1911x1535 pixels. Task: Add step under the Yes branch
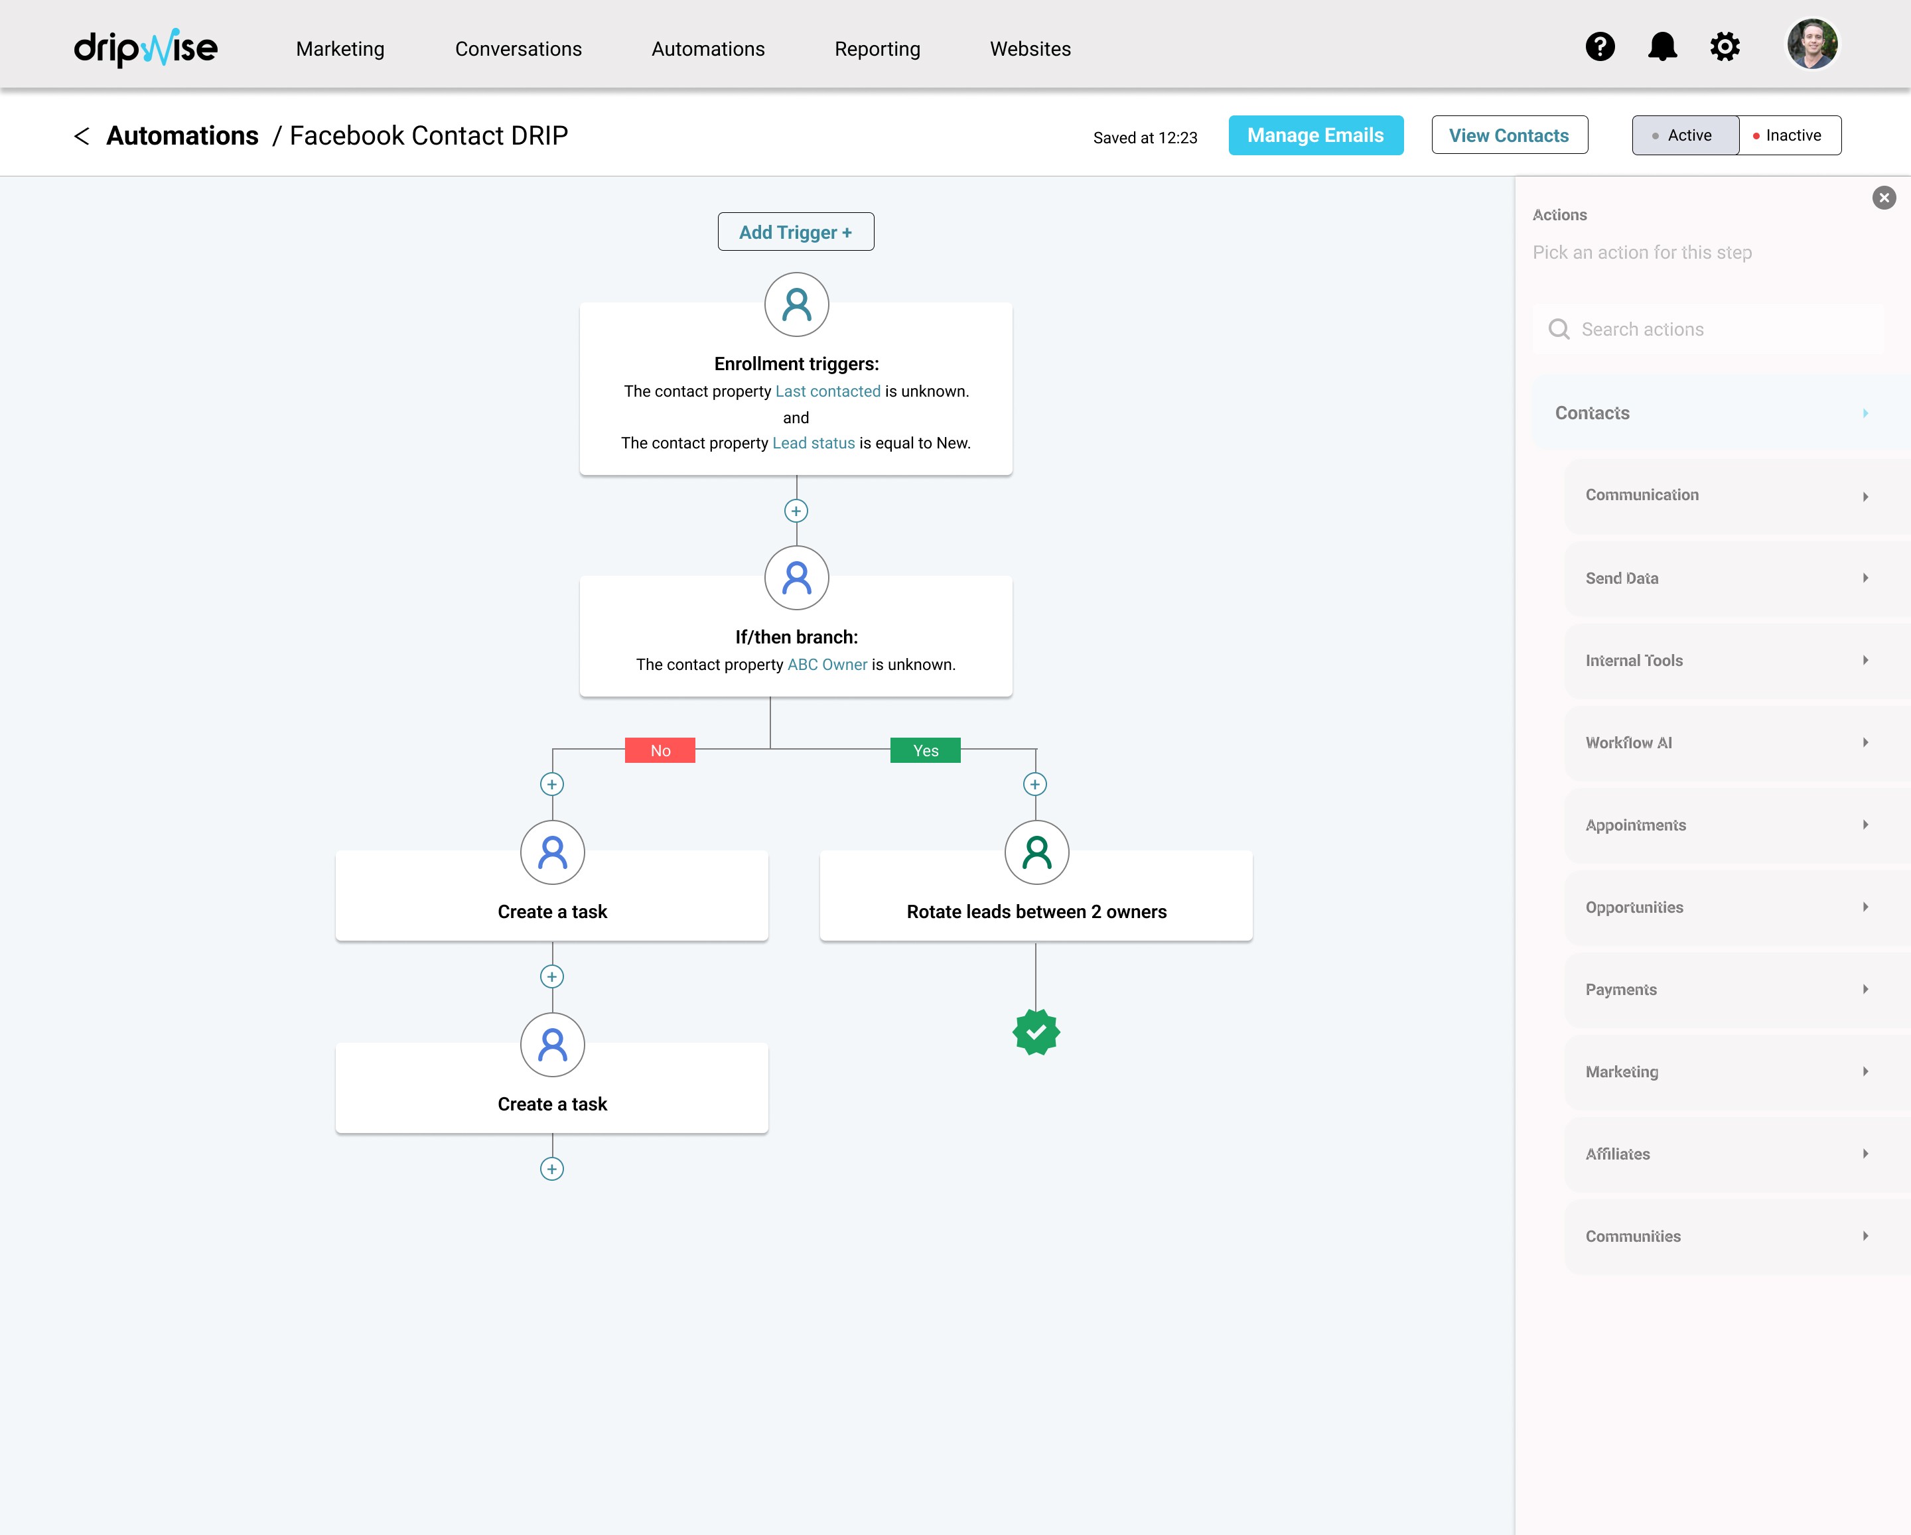pyautogui.click(x=1034, y=784)
